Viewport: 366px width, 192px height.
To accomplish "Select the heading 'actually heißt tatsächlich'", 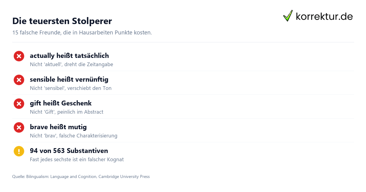I will pyautogui.click(x=69, y=56).
